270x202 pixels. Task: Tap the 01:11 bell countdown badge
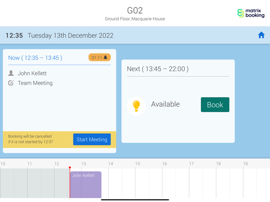point(99,58)
